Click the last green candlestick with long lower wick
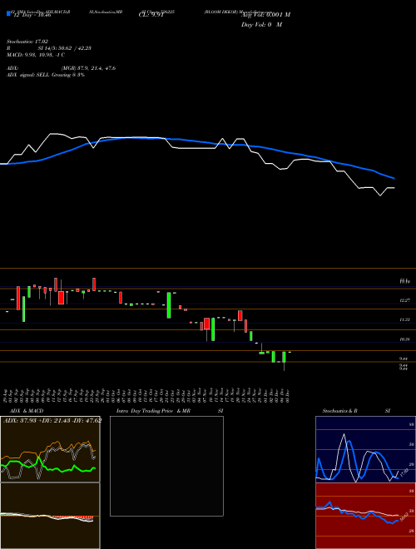This screenshot has width=416, height=549. point(284,361)
